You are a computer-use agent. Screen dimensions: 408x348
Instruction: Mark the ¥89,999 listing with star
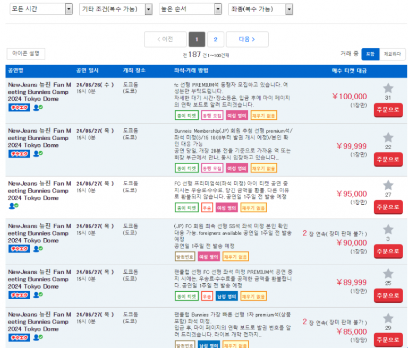pos(388,273)
